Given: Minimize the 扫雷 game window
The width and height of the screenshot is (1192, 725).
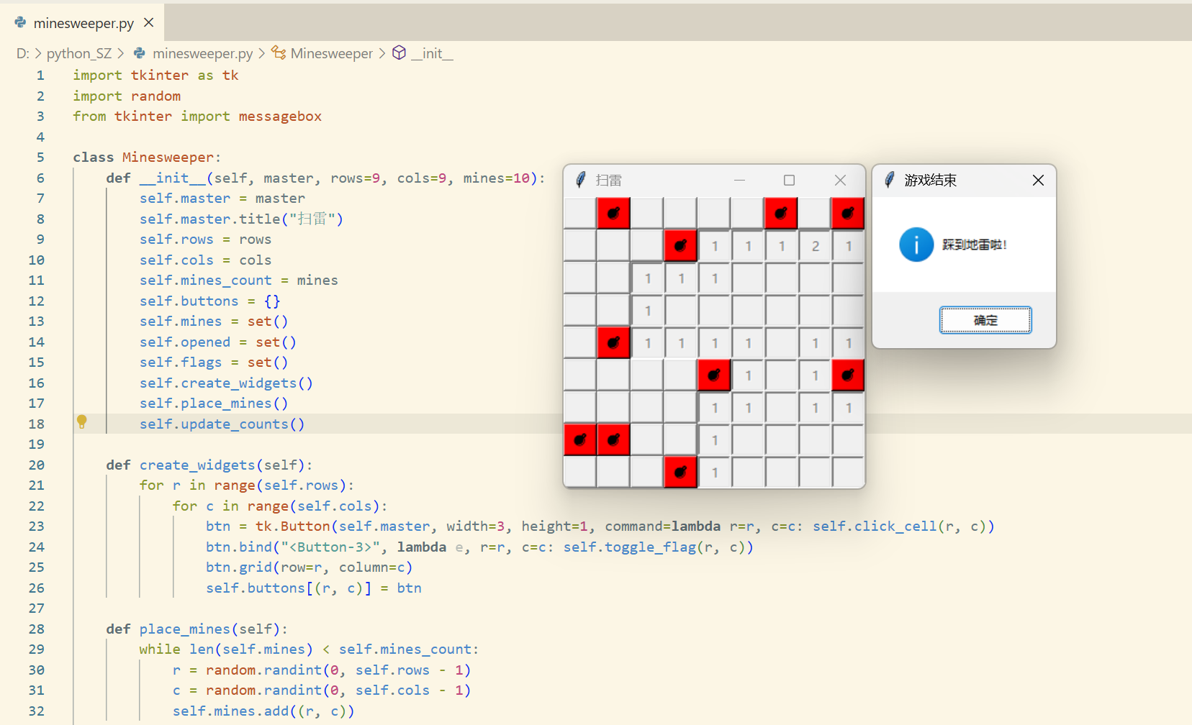Looking at the screenshot, I should tap(739, 181).
